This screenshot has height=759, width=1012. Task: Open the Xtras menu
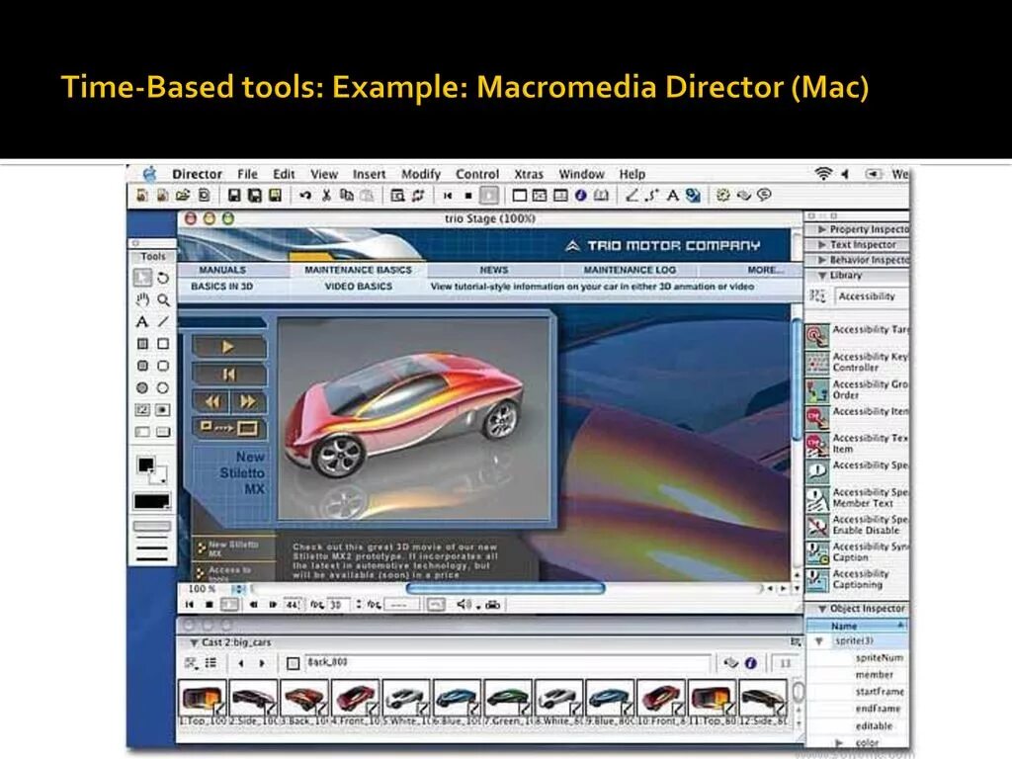pos(529,174)
